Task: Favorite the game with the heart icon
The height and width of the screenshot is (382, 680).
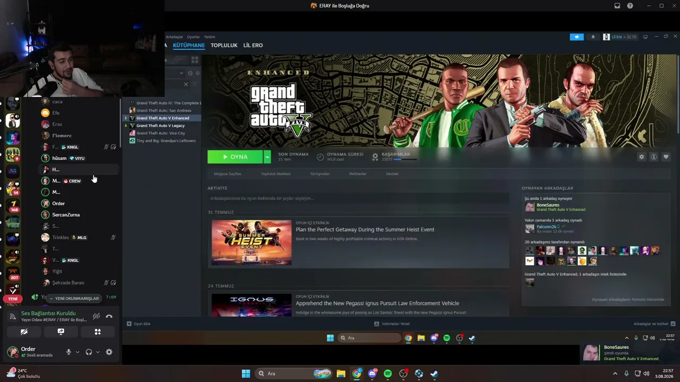Action: point(666,157)
